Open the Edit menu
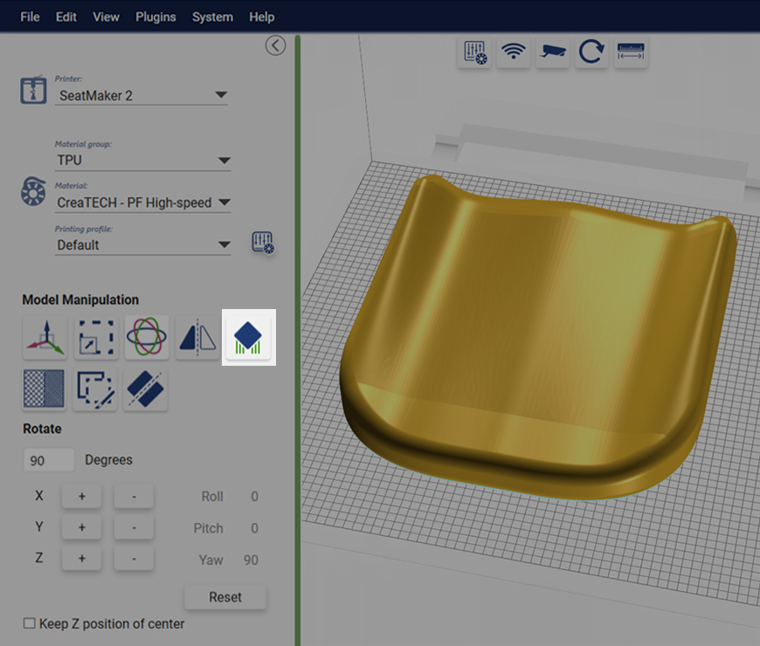Viewport: 760px width, 646px height. (x=66, y=17)
